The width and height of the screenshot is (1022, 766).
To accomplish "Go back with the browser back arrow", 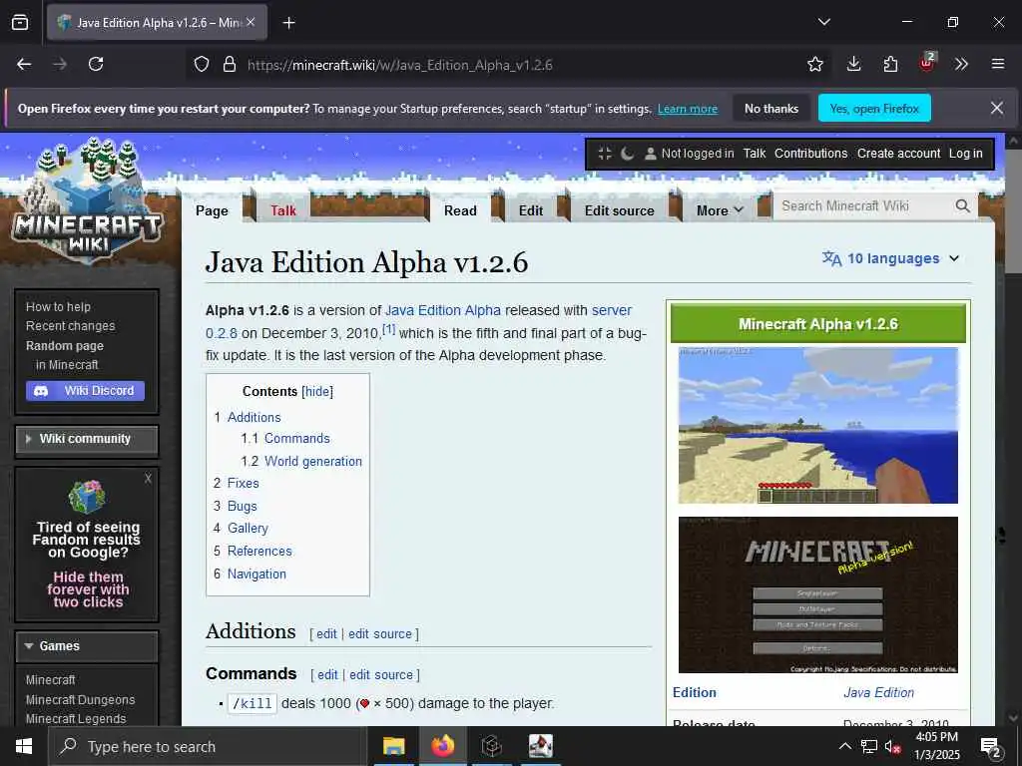I will [24, 64].
